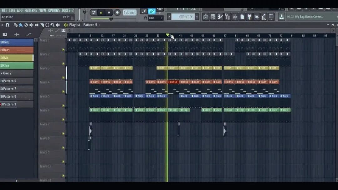The height and width of the screenshot is (190, 338).
Task: Pause playback with the pause button
Action: pyautogui.click(x=101, y=13)
